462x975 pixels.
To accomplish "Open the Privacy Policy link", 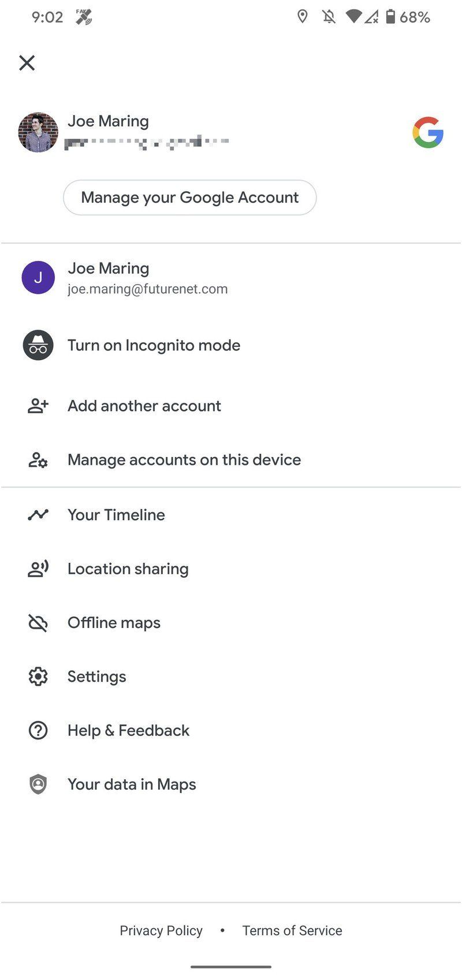I will pos(161,931).
